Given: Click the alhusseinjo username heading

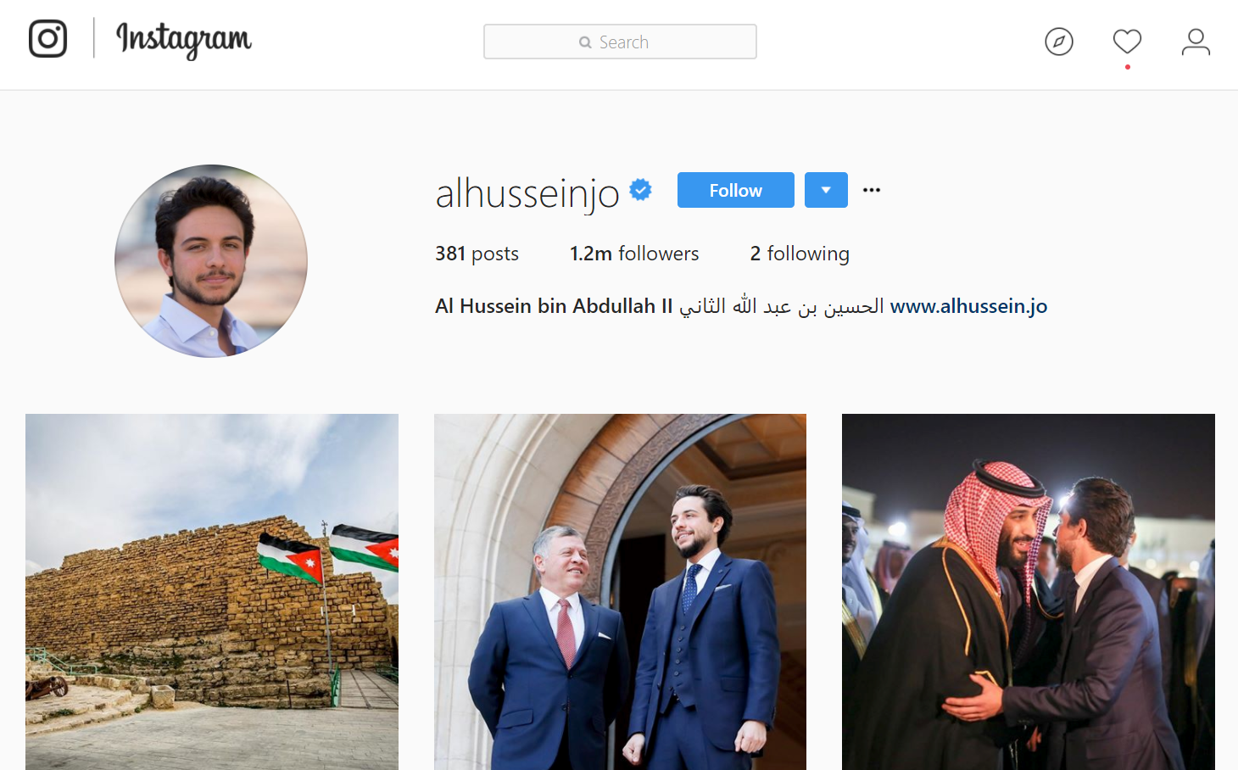Looking at the screenshot, I should point(527,193).
